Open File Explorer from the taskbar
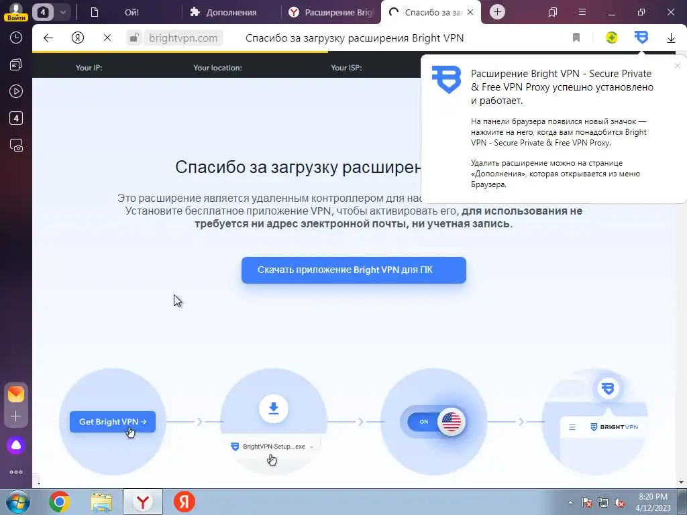This screenshot has width=687, height=515. 101,502
